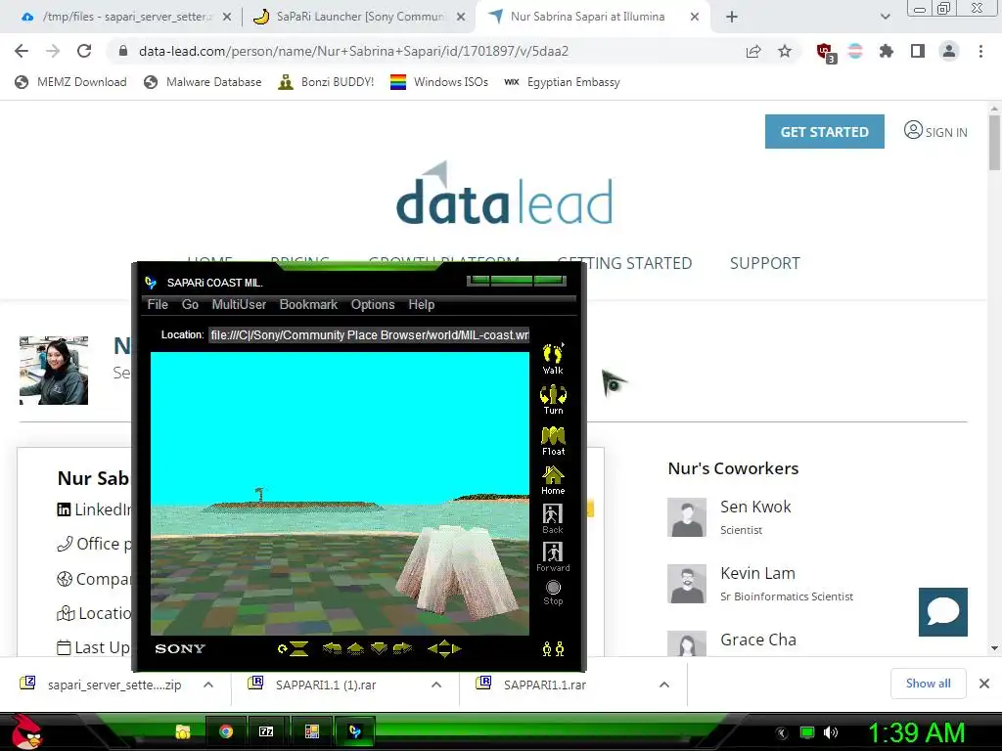Click the GET STARTED button
The width and height of the screenshot is (1002, 751).
[x=824, y=132]
